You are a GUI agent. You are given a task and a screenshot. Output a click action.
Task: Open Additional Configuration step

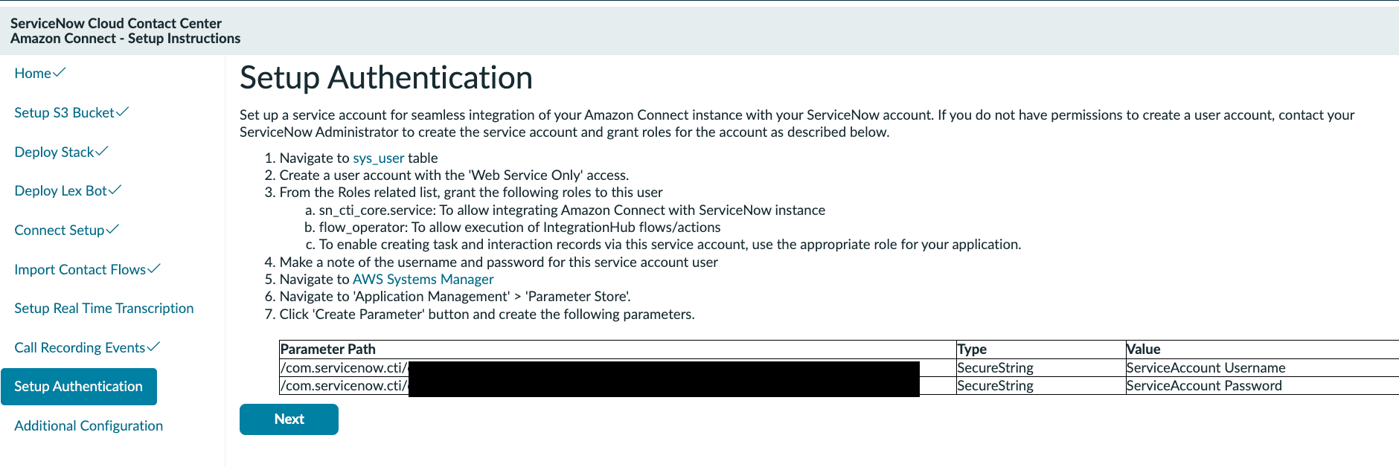point(89,425)
